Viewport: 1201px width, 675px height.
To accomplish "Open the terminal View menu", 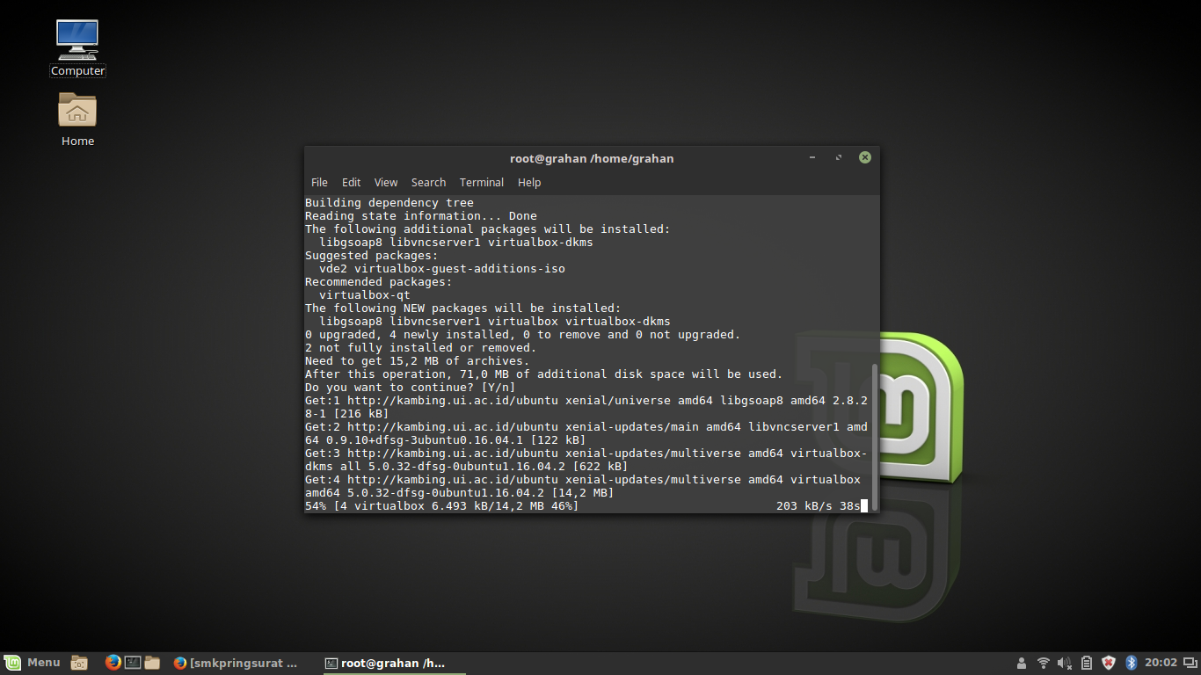I will click(x=386, y=183).
